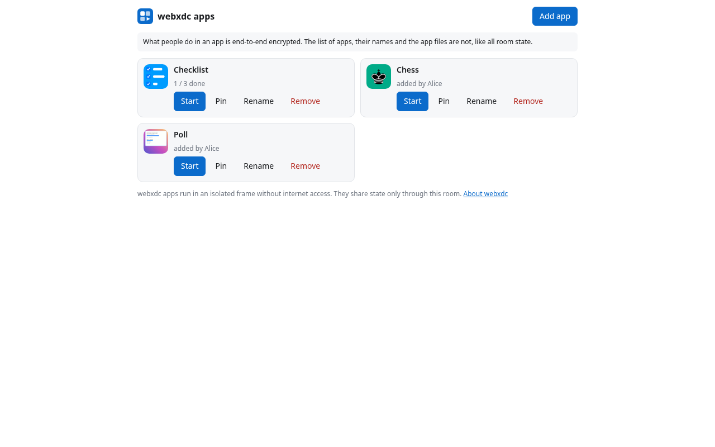Image resolution: width=715 pixels, height=447 pixels.
Task: Click the Checklist app title
Action: (x=191, y=70)
